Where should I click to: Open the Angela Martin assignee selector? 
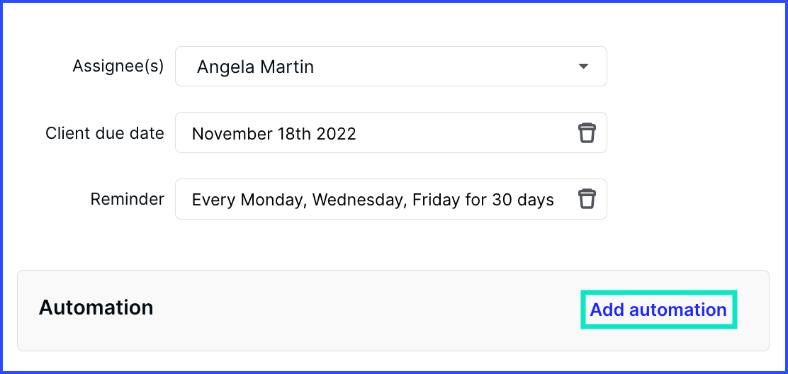pos(391,67)
